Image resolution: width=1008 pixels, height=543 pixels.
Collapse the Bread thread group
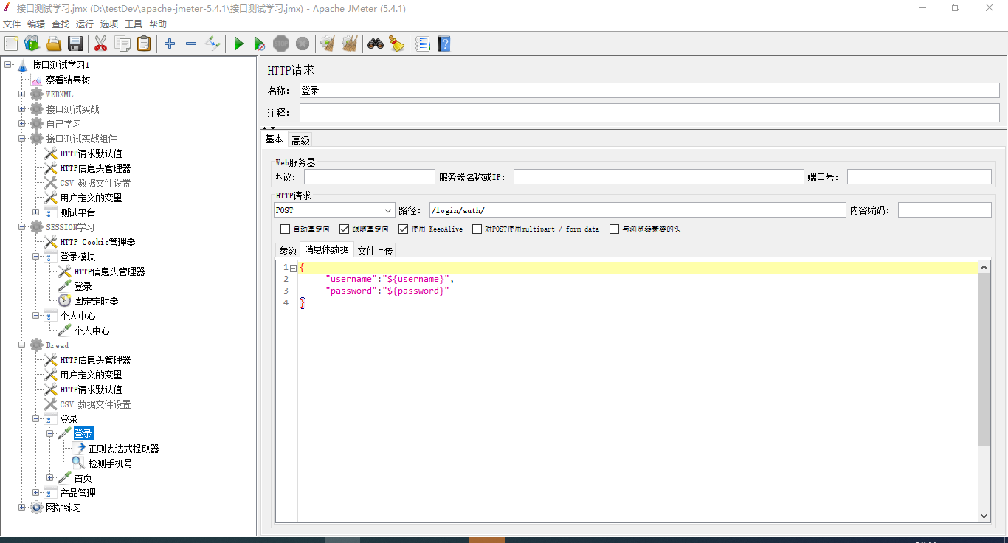pos(22,345)
